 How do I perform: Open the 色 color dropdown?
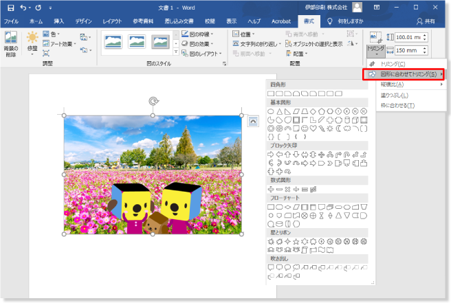tap(51, 34)
